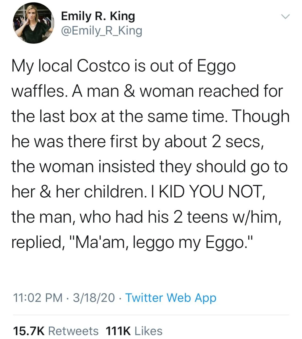Click the 11:02 PM timestamp

pyautogui.click(x=37, y=298)
